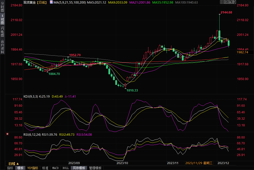Select the 指标 bottom tab
The width and height of the screenshot is (254, 170).
[10, 168]
